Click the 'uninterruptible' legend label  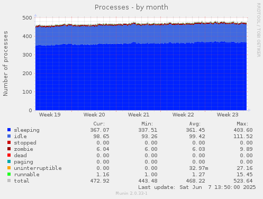38,168
